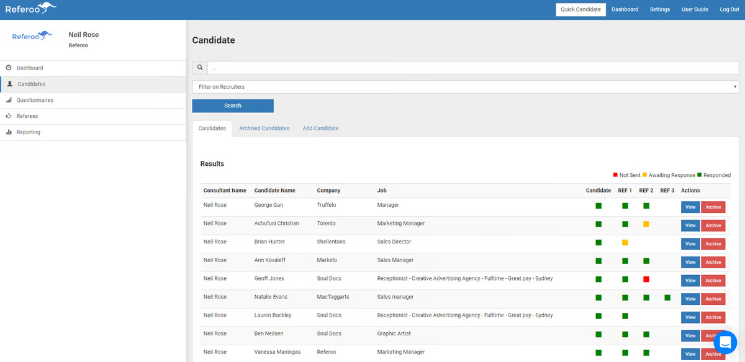View George Gan's candidate record

tap(690, 207)
